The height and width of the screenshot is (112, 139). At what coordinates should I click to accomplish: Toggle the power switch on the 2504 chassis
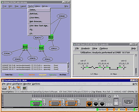[x=116, y=102]
